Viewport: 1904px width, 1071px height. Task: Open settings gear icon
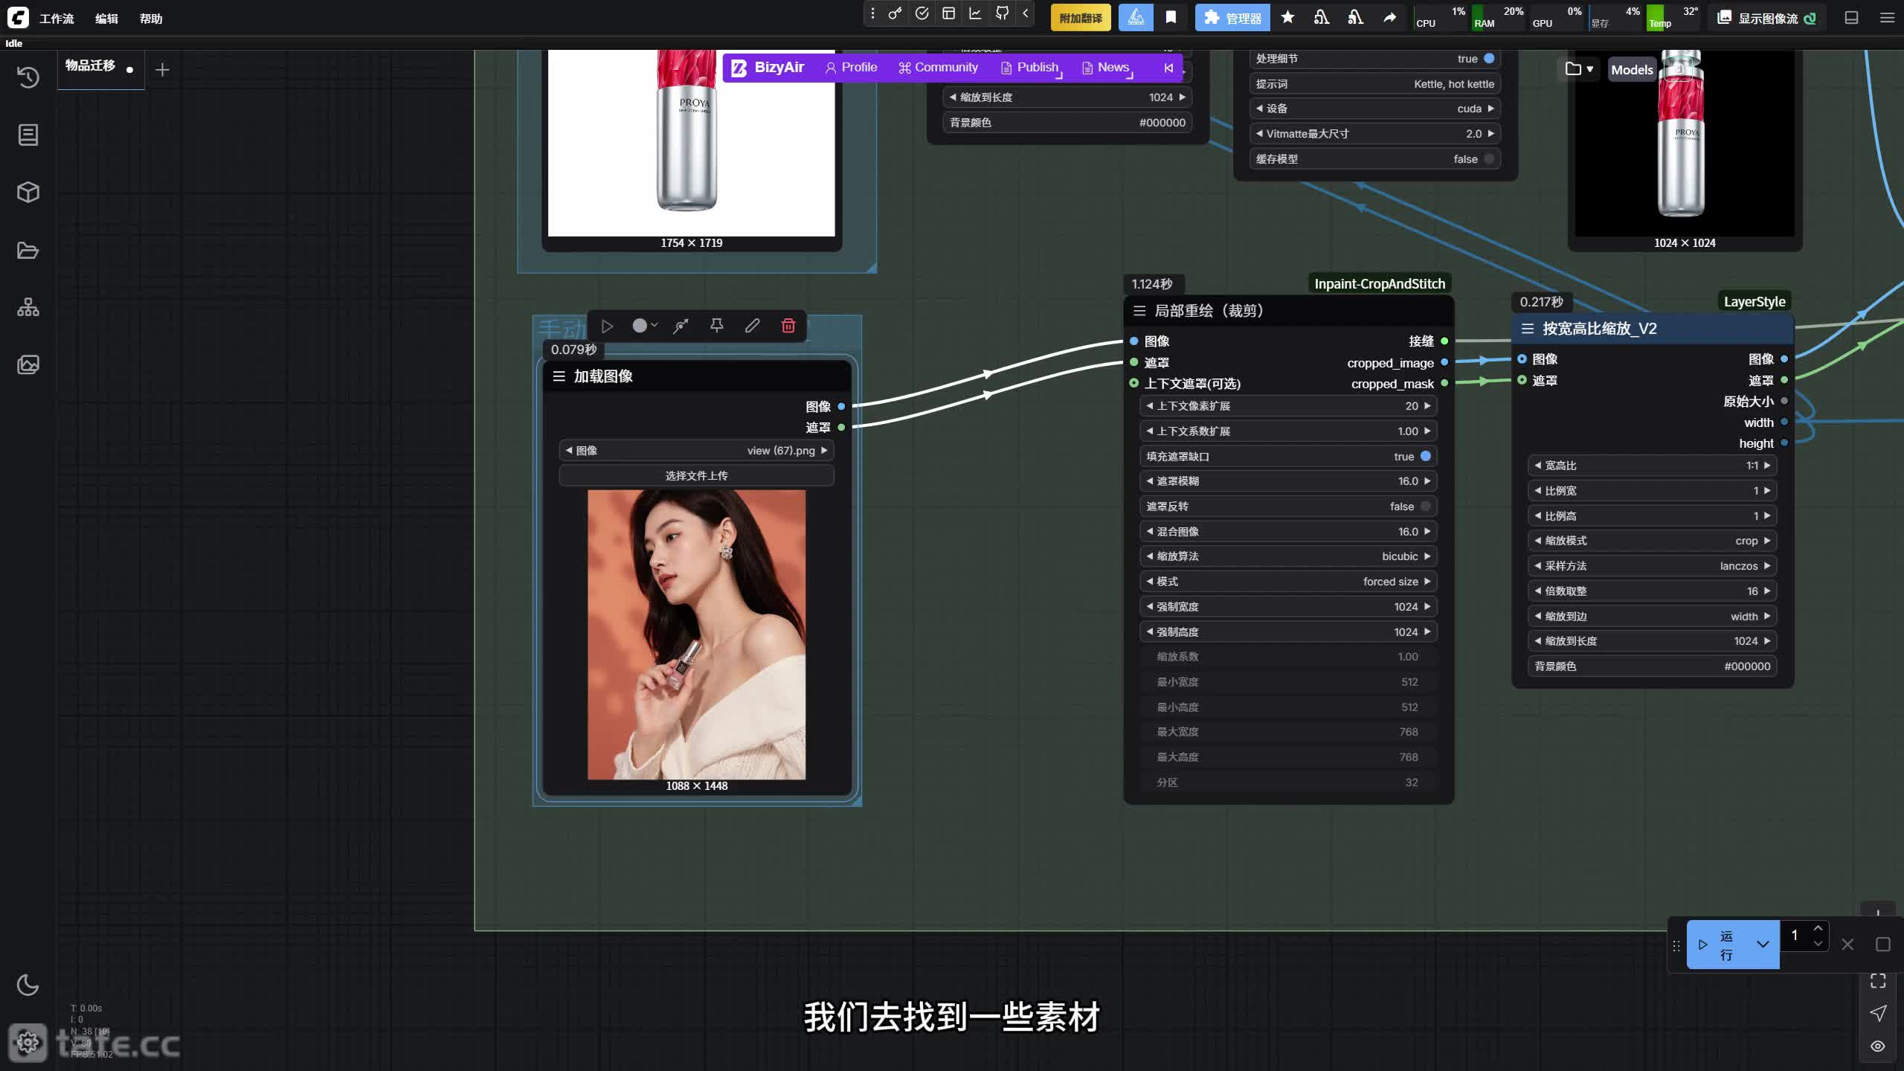28,1043
